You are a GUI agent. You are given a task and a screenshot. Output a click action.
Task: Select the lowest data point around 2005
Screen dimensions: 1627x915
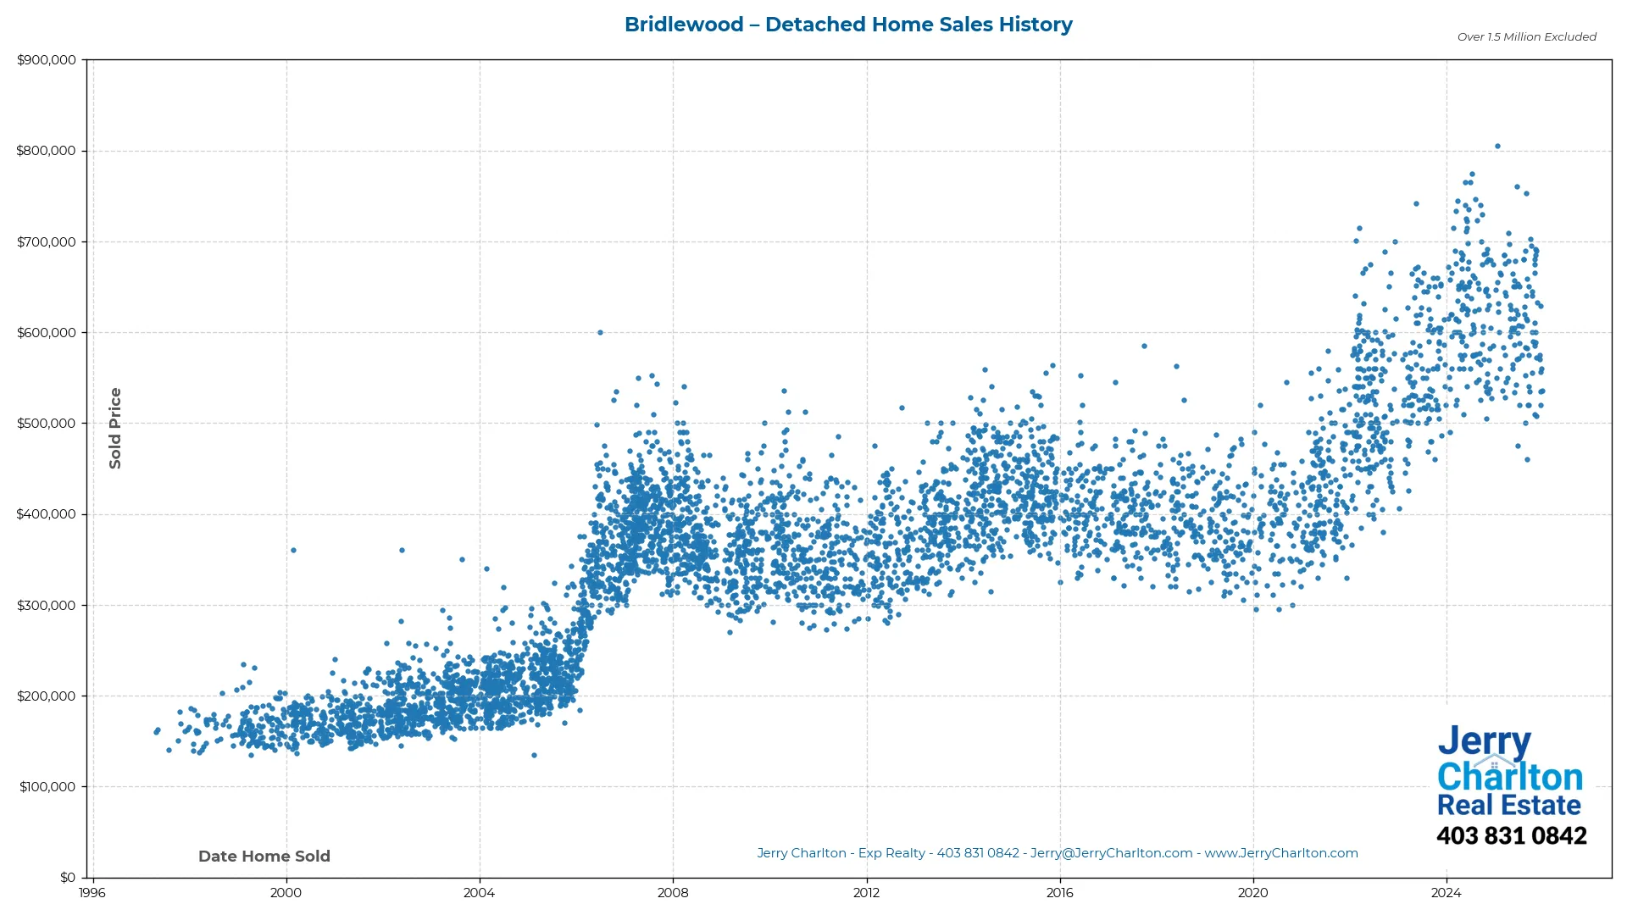coord(534,757)
